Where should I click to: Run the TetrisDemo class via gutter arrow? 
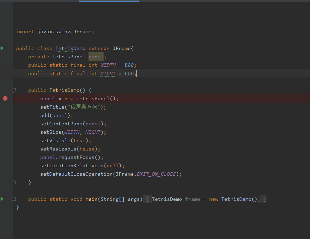(x=2, y=48)
